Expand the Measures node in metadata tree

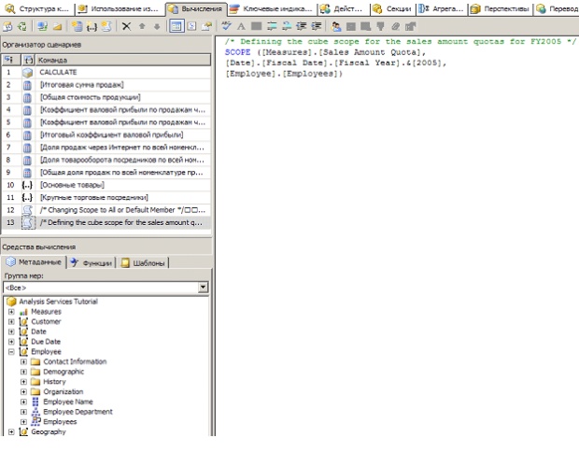coord(11,312)
